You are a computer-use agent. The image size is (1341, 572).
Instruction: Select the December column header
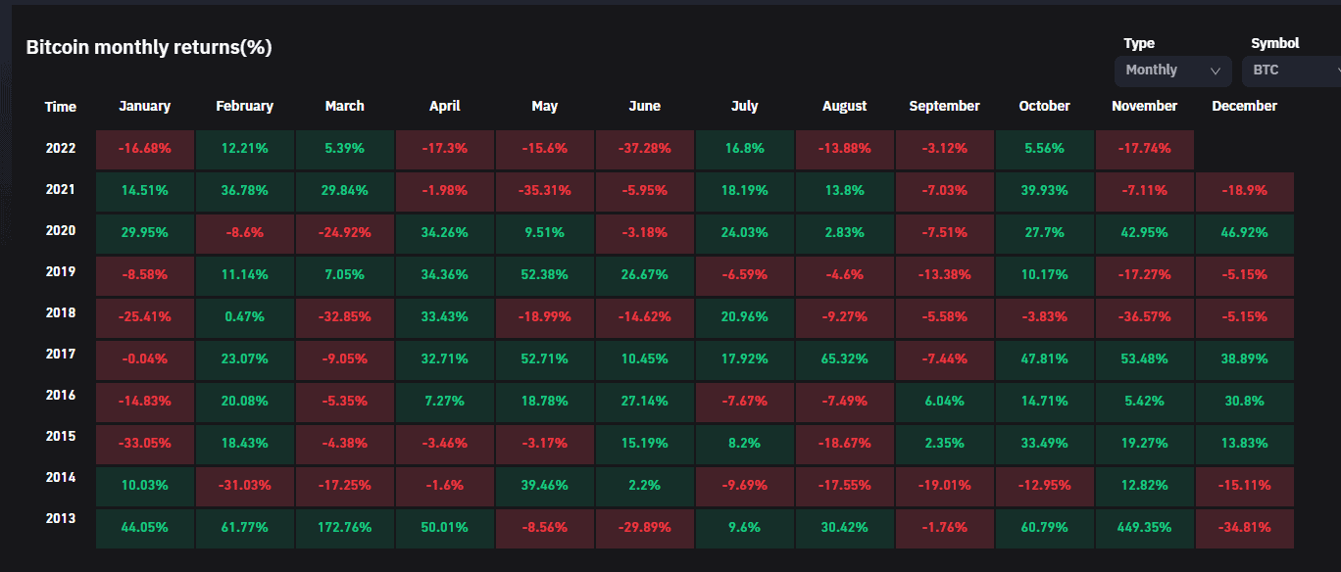click(1244, 106)
